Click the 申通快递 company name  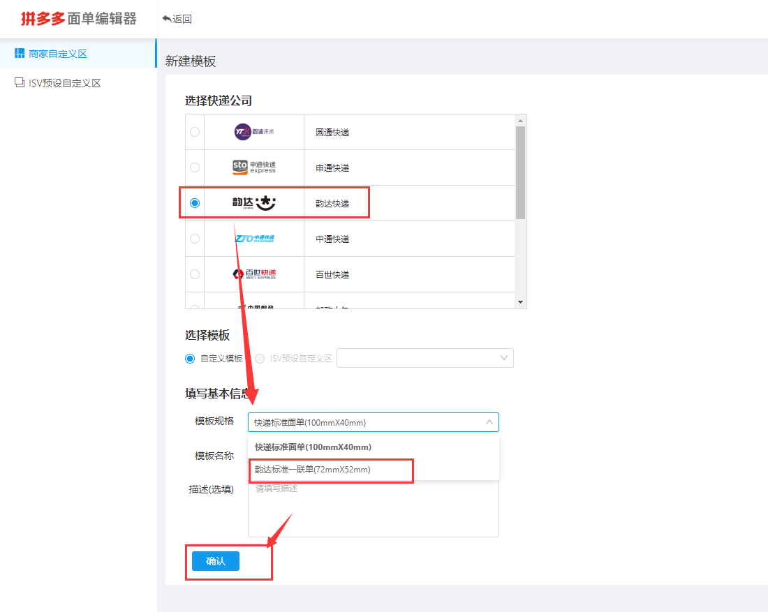coord(332,168)
